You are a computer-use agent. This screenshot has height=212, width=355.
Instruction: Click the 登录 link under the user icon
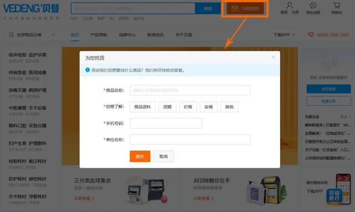284,12
